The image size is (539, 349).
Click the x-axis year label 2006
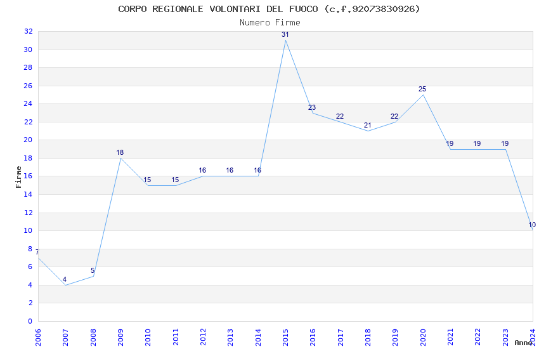tap(38, 338)
